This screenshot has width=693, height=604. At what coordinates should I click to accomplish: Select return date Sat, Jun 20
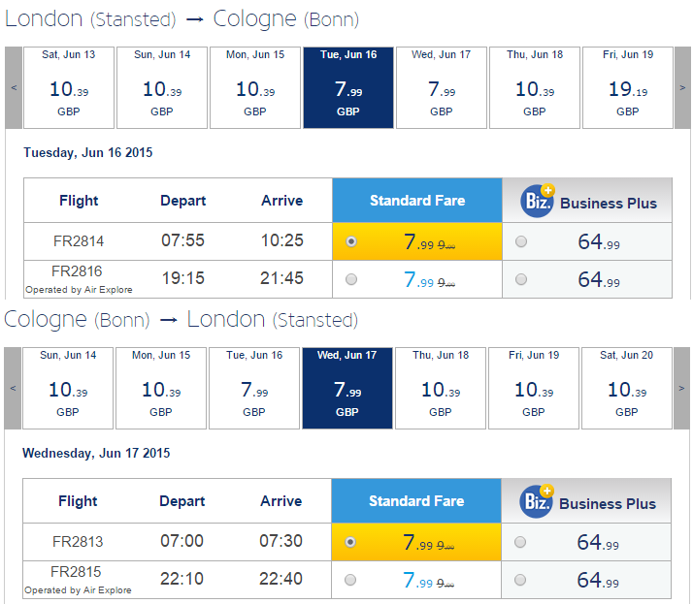(627, 388)
